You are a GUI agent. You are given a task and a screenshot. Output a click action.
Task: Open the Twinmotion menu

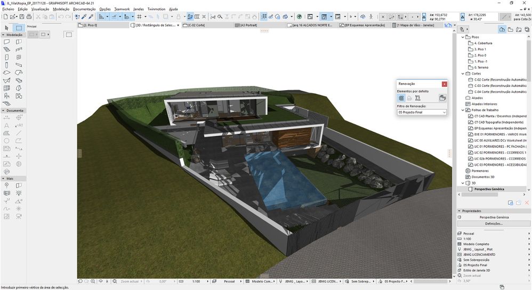point(156,9)
